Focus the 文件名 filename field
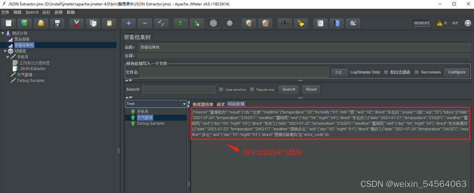 234,72
